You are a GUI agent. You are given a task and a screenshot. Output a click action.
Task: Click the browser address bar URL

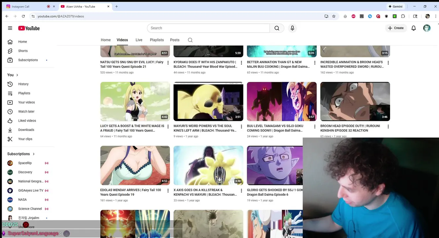point(61,16)
